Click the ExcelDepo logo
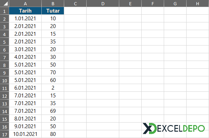Screen dimensions: 209x138 pyautogui.click(x=174, y=129)
